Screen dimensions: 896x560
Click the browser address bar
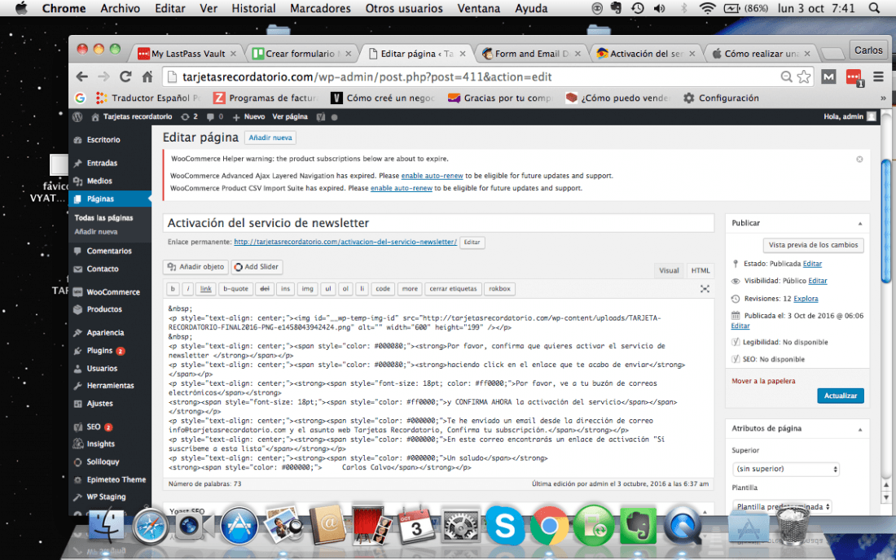coord(479,77)
